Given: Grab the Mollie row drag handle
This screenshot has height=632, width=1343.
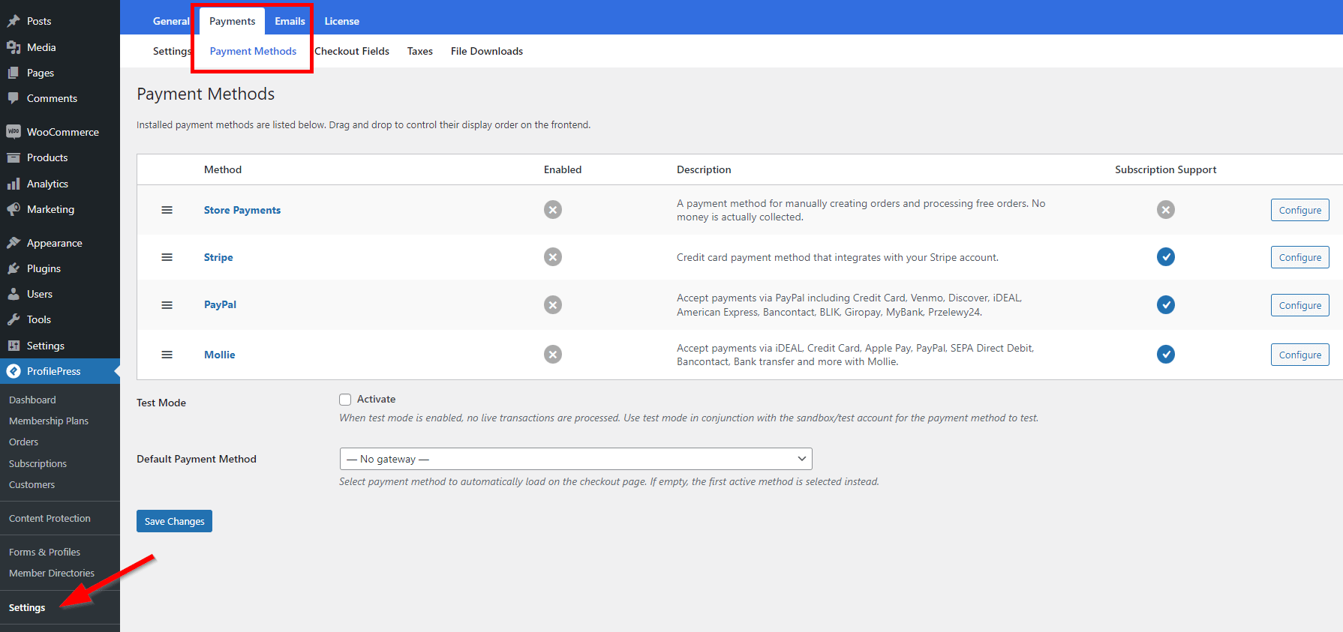Looking at the screenshot, I should [x=167, y=355].
